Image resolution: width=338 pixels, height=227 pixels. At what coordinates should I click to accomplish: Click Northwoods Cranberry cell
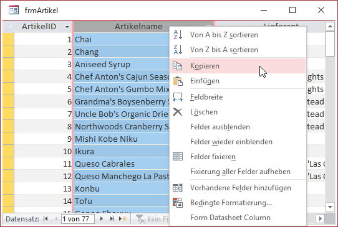pos(122,126)
